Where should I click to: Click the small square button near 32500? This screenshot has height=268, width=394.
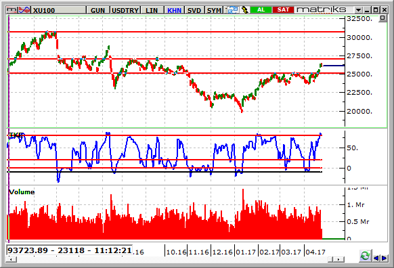[382, 18]
